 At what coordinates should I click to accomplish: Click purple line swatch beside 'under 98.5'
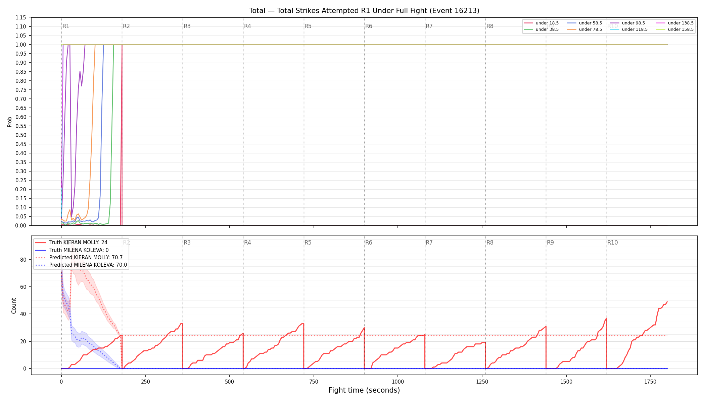point(615,23)
